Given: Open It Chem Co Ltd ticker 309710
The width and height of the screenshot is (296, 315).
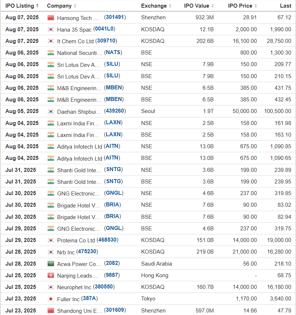Looking at the screenshot, I should click(106, 41).
